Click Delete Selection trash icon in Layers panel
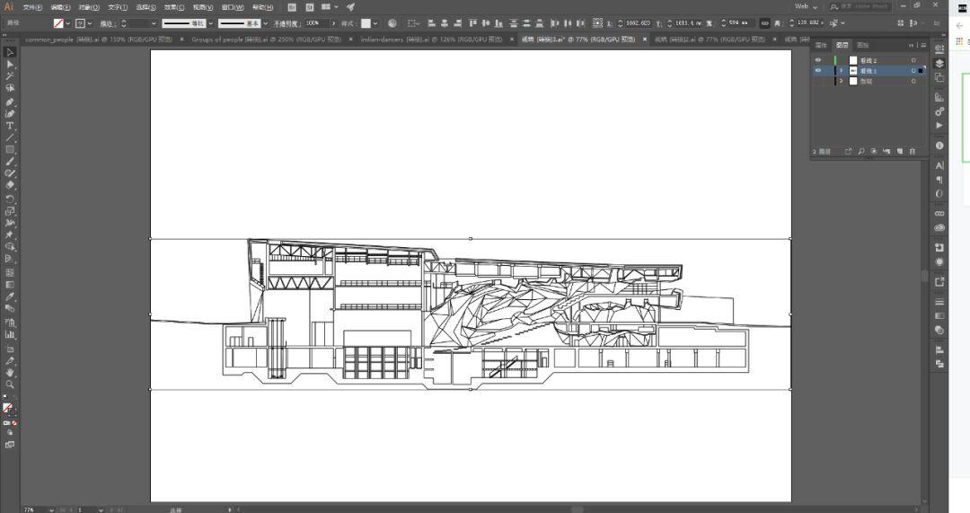Viewport: 970px width, 513px height. (912, 151)
